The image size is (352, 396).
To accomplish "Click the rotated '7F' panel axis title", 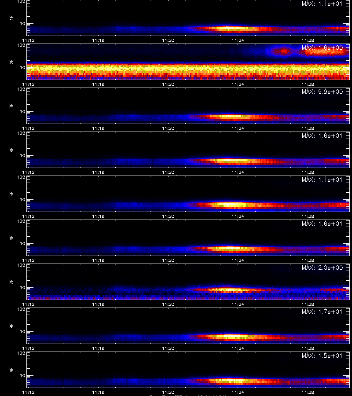I will 11,282.
